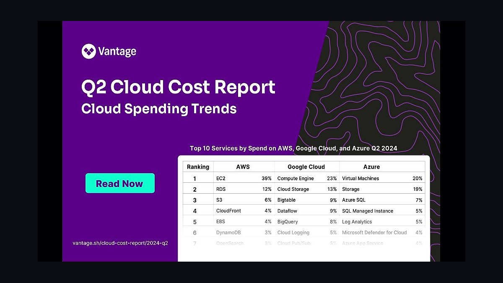Click the Cloud Logging cell

click(293, 233)
